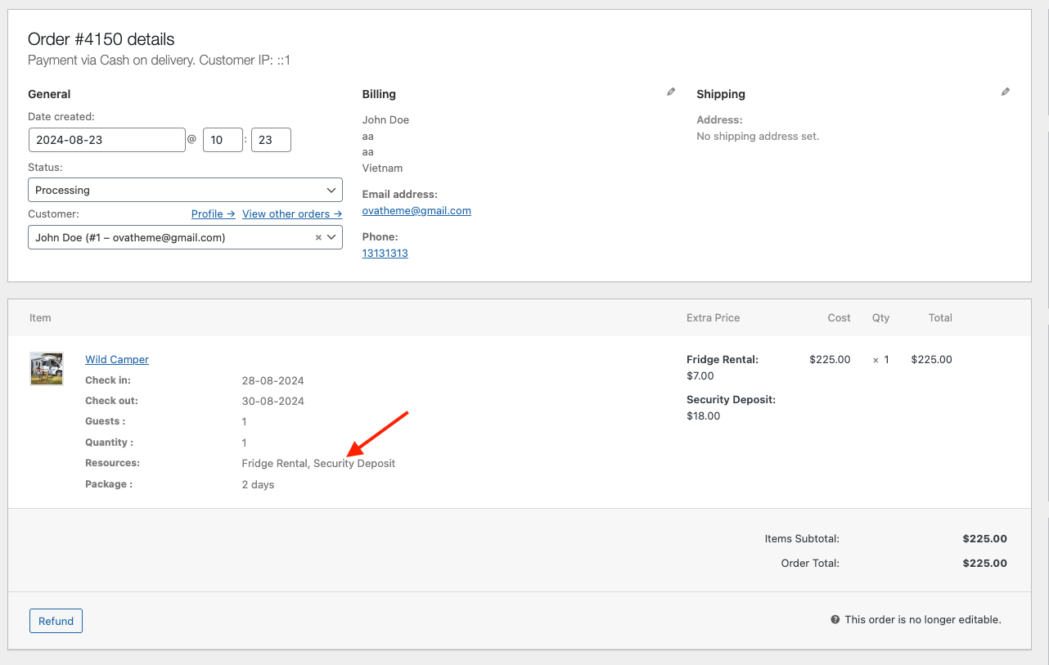Select the check out date 30-08-2024

tap(273, 401)
